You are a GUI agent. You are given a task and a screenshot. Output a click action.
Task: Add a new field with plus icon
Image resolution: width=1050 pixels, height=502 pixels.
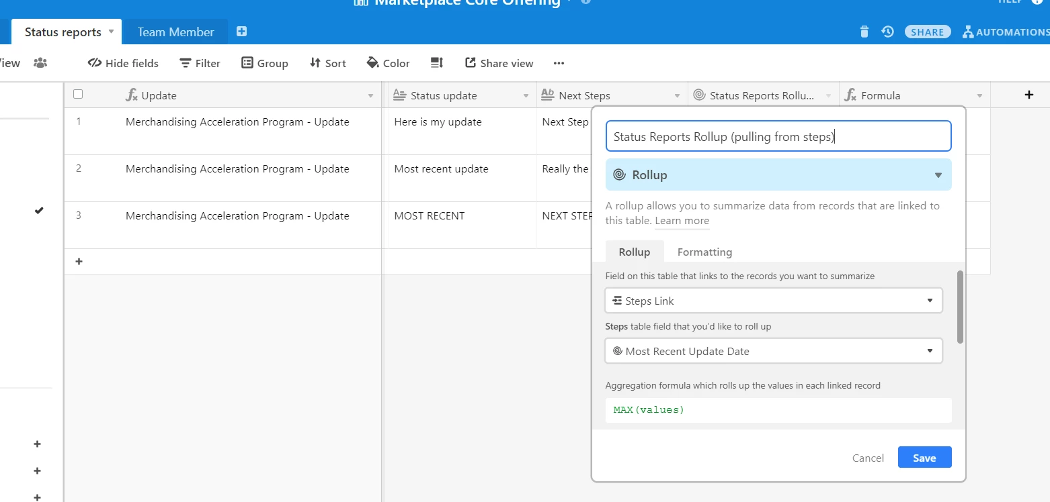(1028, 95)
